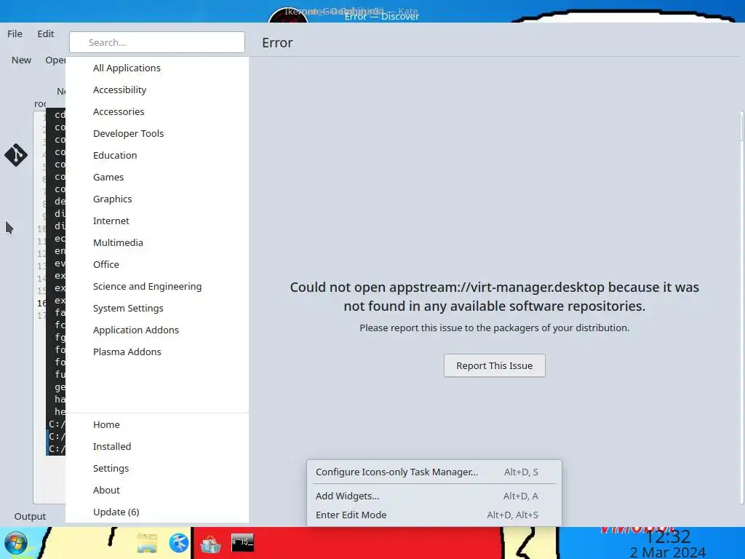This screenshot has width=745, height=559.
Task: Browse the Education category
Action: 157,156
